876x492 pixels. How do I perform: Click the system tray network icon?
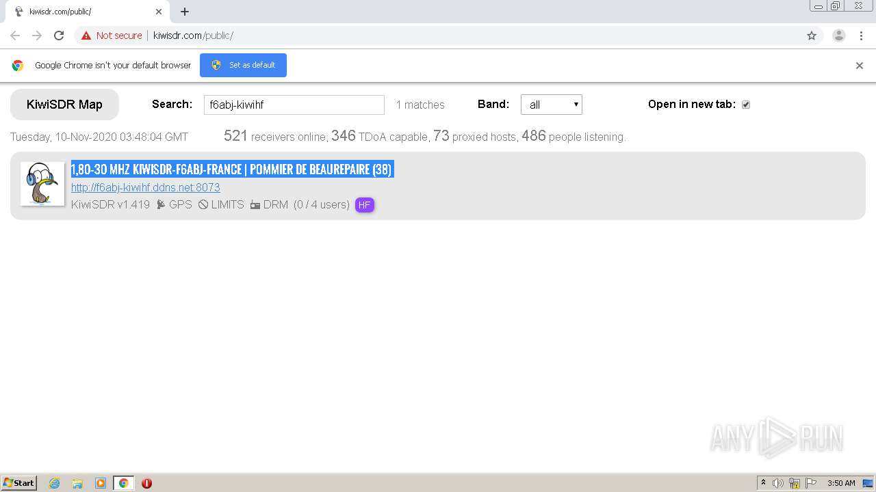795,483
